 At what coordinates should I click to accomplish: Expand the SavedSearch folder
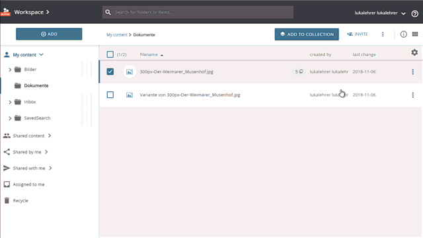[10, 118]
